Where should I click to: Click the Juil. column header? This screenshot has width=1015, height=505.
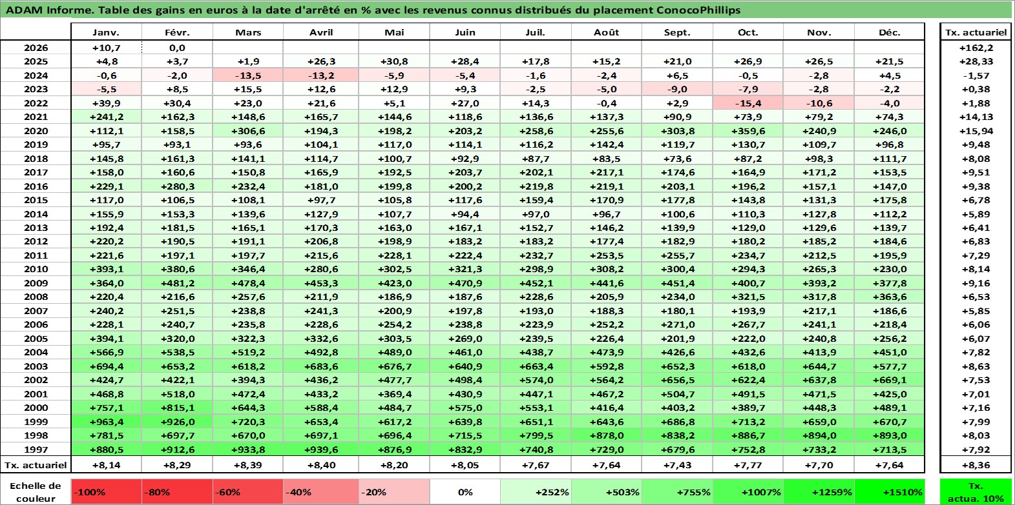(536, 32)
